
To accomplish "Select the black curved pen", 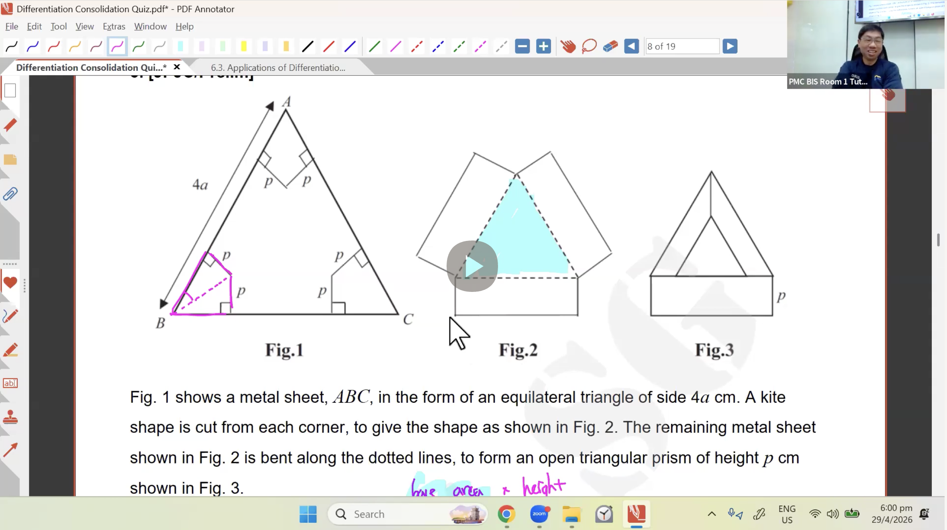I will pos(12,47).
